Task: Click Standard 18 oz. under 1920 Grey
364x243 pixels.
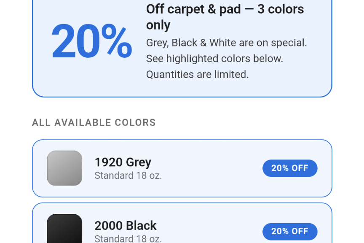Action: pyautogui.click(x=128, y=175)
